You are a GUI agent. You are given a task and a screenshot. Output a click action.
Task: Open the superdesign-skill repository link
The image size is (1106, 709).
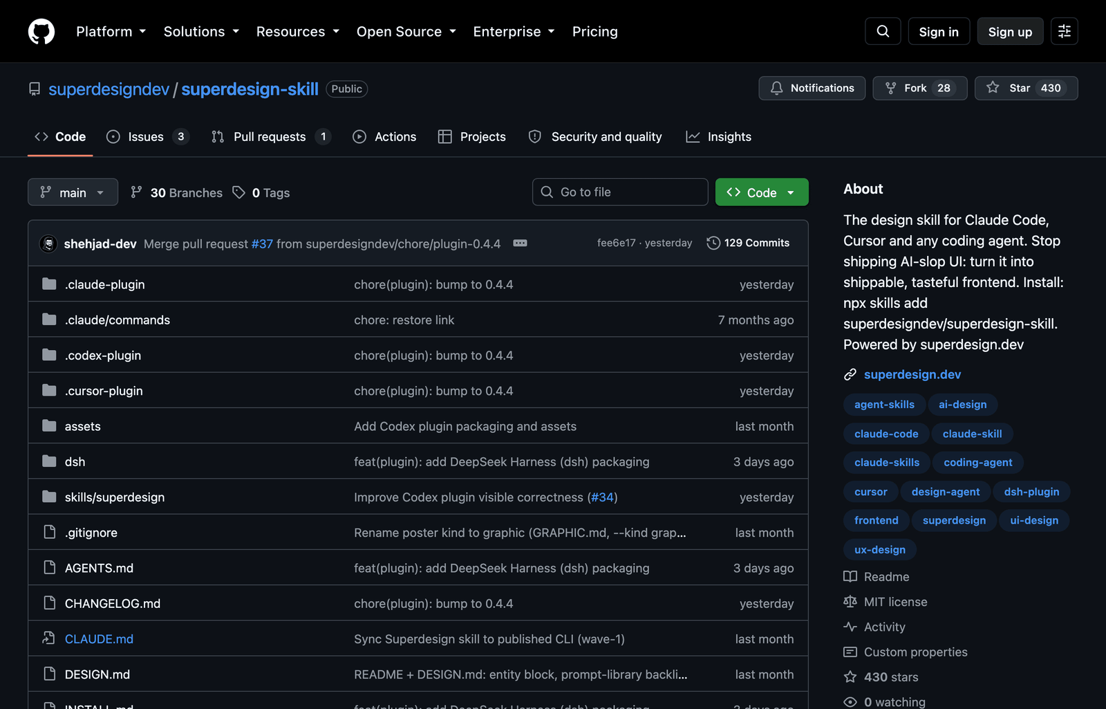coord(250,89)
